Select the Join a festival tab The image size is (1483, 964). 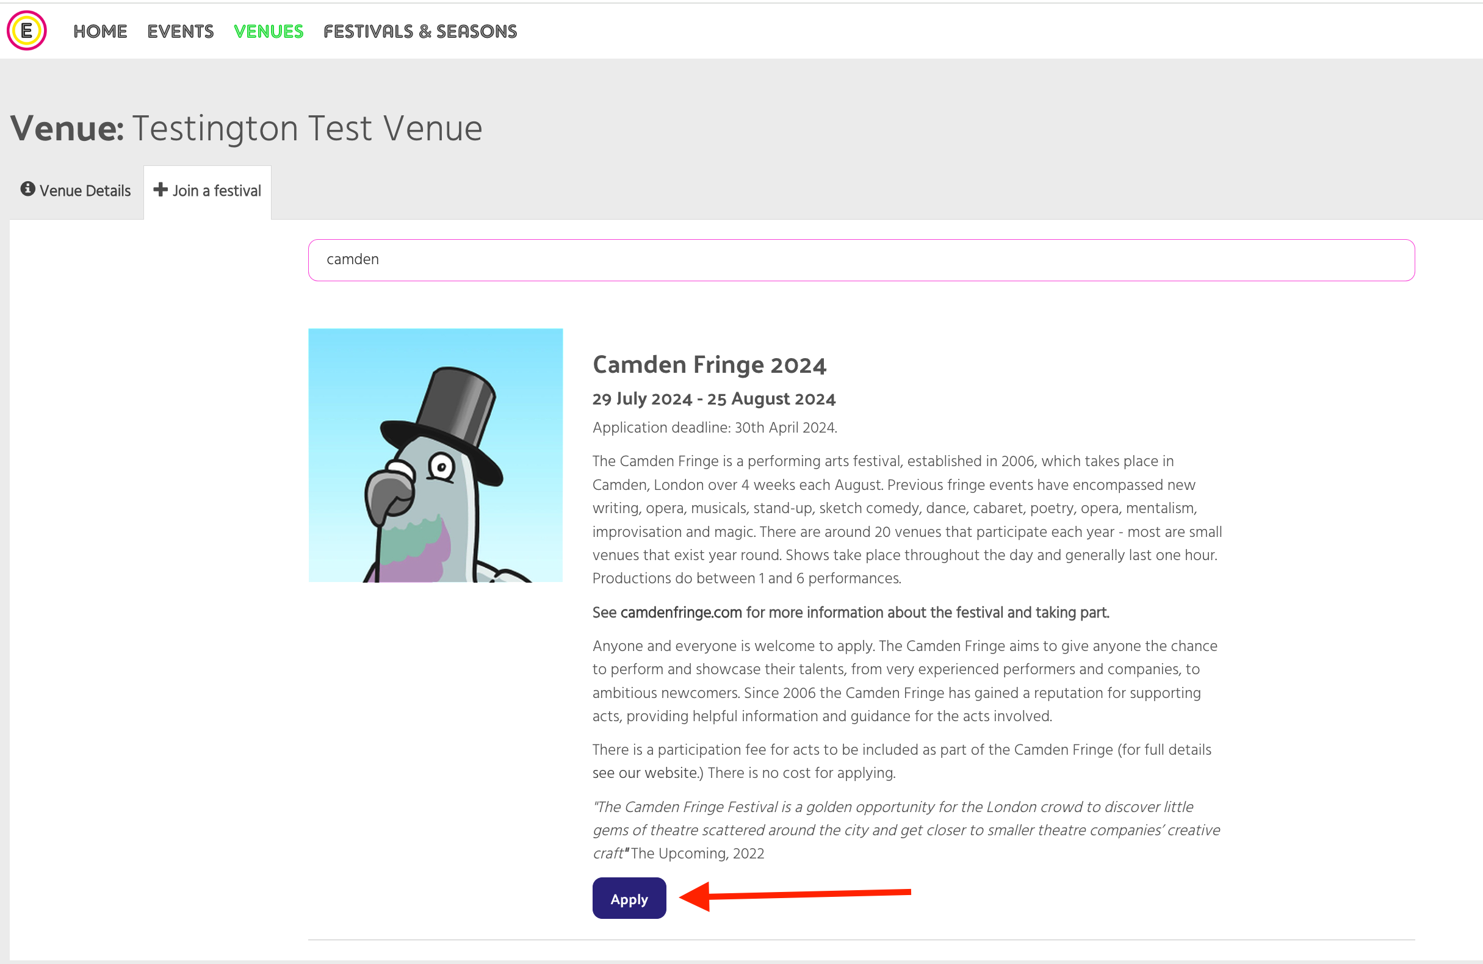pyautogui.click(x=207, y=191)
